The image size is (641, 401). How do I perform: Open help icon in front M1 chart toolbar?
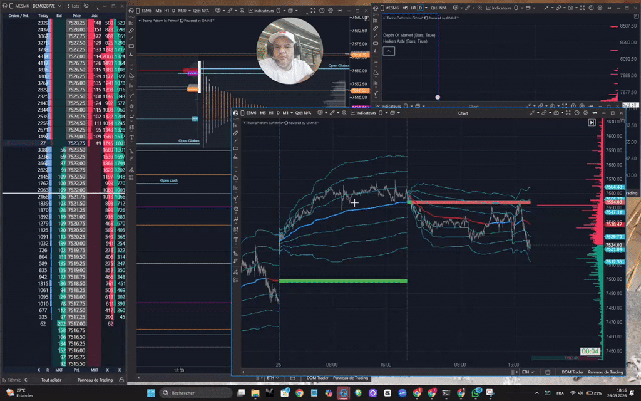pos(577,113)
